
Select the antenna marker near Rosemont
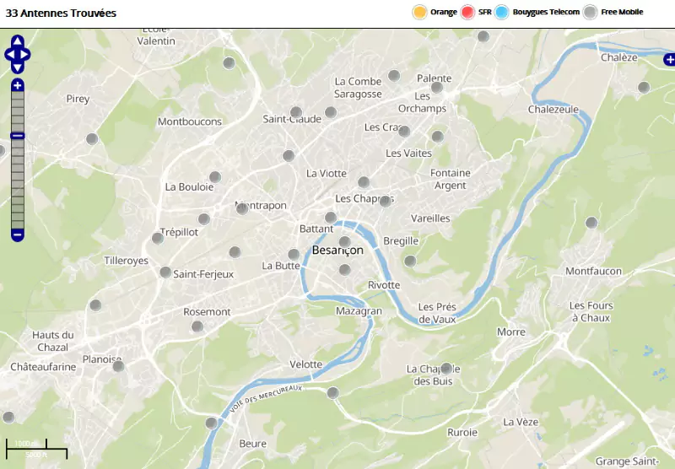(197, 326)
